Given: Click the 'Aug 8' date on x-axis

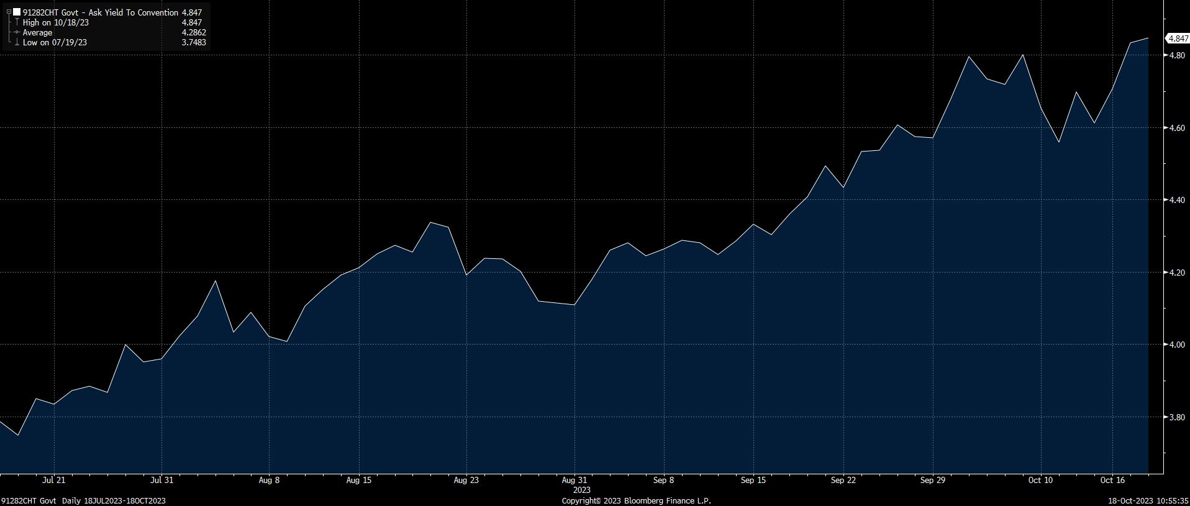Looking at the screenshot, I should pos(269,480).
